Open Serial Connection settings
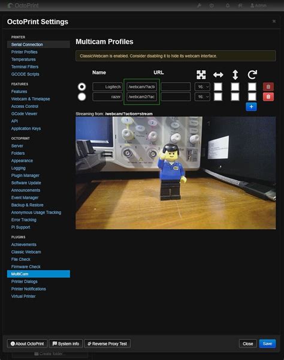This screenshot has height=360, width=284. 38,44
